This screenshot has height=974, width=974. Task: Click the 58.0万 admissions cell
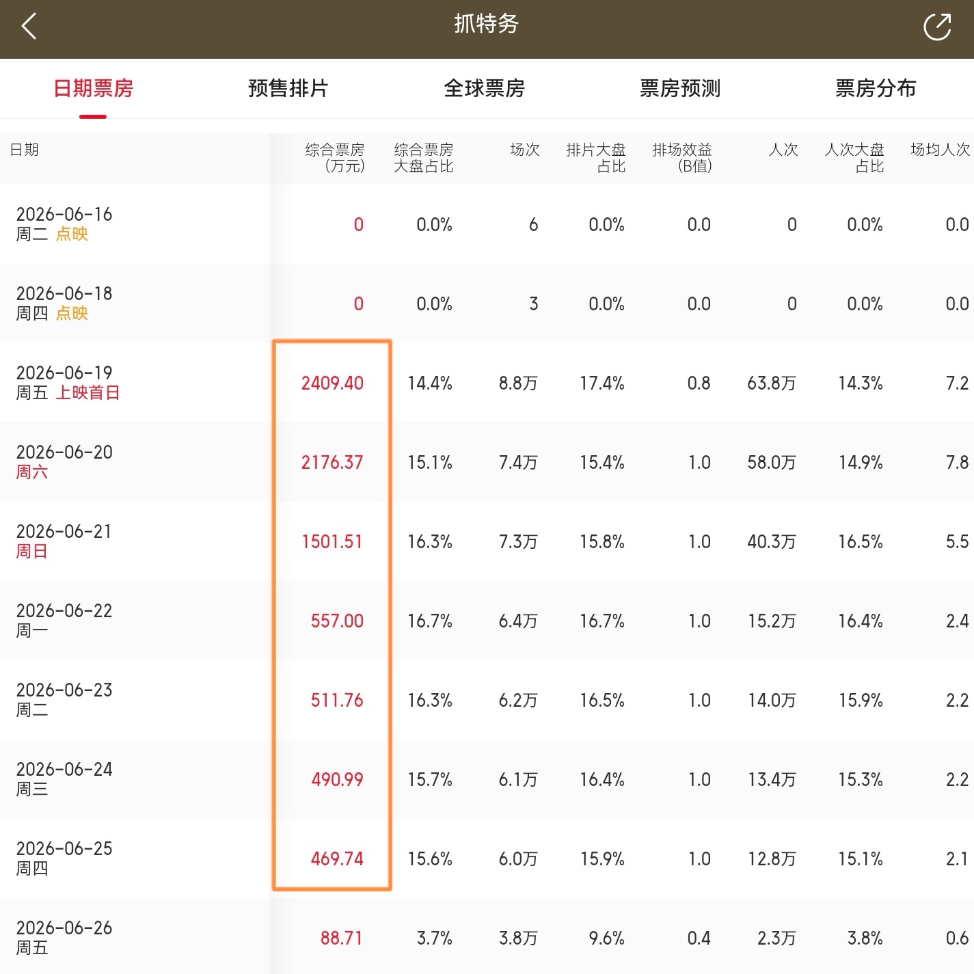(772, 462)
